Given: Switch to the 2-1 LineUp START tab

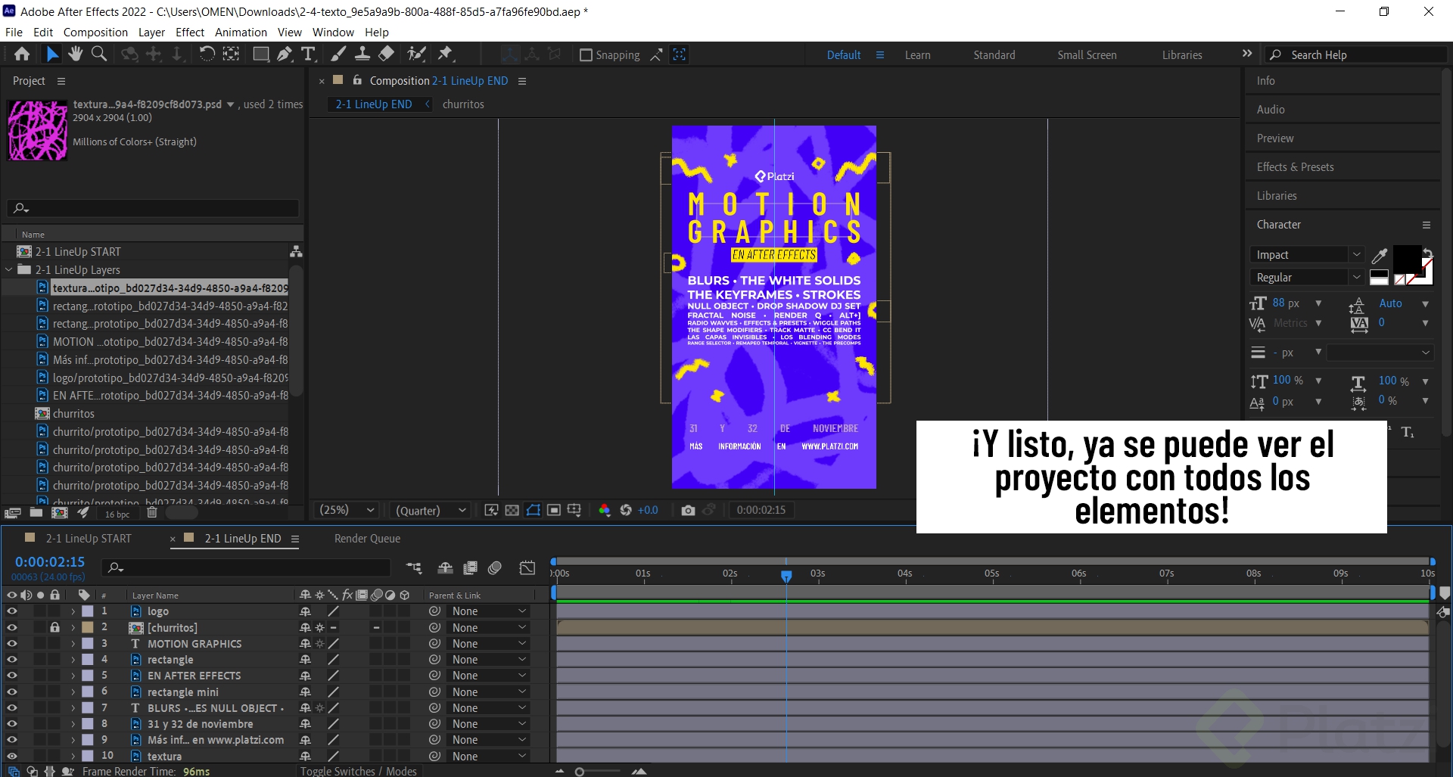Looking at the screenshot, I should pyautogui.click(x=87, y=538).
